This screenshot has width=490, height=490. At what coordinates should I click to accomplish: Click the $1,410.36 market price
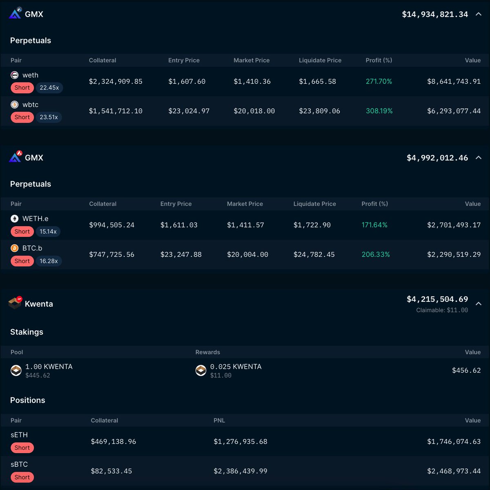252,81
